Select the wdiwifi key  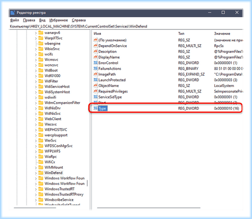50,97
